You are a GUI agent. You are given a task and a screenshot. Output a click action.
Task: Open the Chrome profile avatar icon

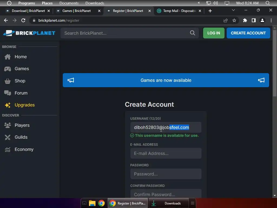[262, 21]
